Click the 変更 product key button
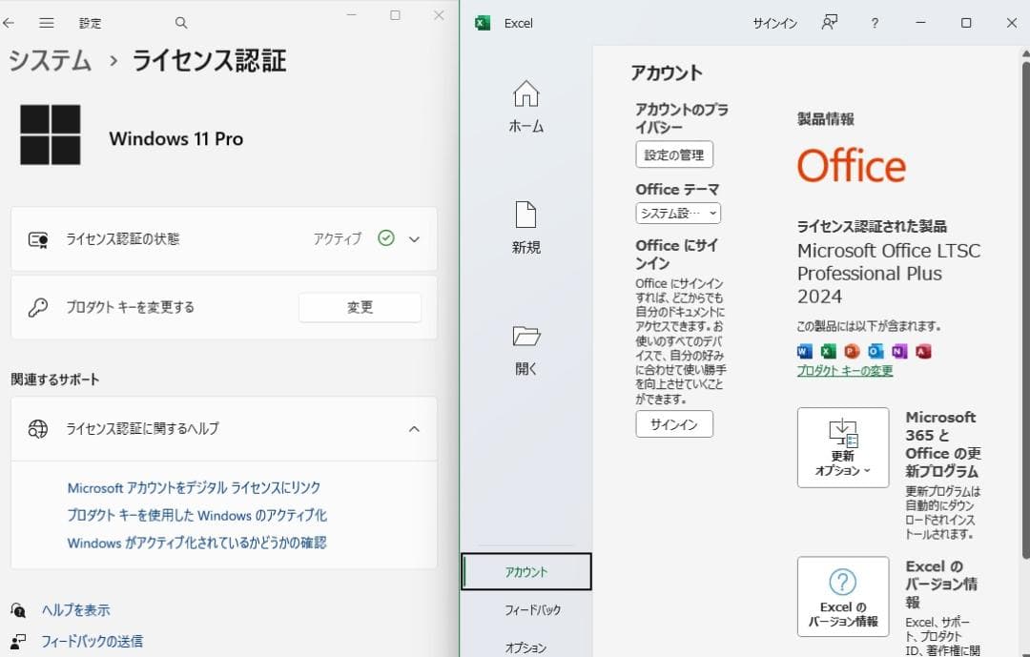This screenshot has height=657, width=1030. coord(360,307)
